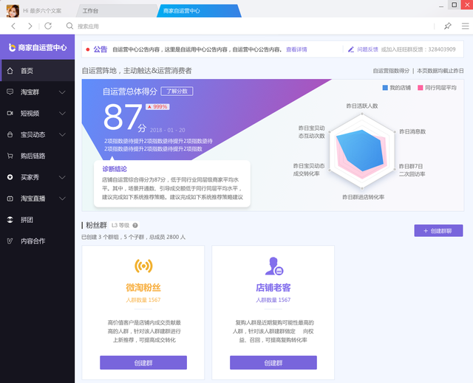The height and width of the screenshot is (383, 473).
Task: Click the 自运营指数得分 link
Action: [391, 71]
